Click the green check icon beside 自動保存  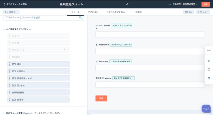[170, 4]
